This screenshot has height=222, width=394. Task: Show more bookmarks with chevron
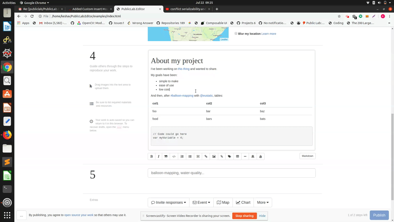click(x=389, y=23)
